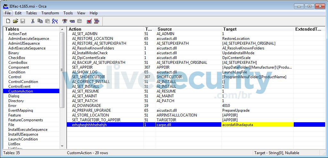This screenshot has width=328, height=158.
Task: Select the EventMapping table
Action: coord(21,110)
